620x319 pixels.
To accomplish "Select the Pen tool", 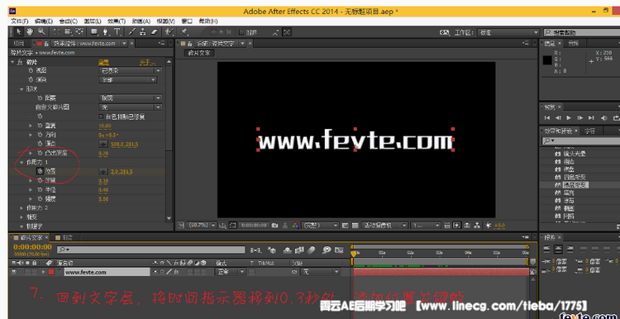I will (x=106, y=31).
